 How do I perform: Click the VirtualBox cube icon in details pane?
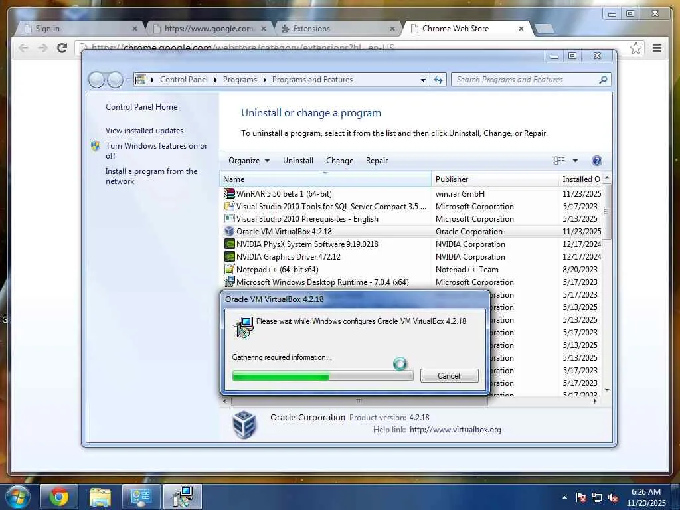click(244, 424)
